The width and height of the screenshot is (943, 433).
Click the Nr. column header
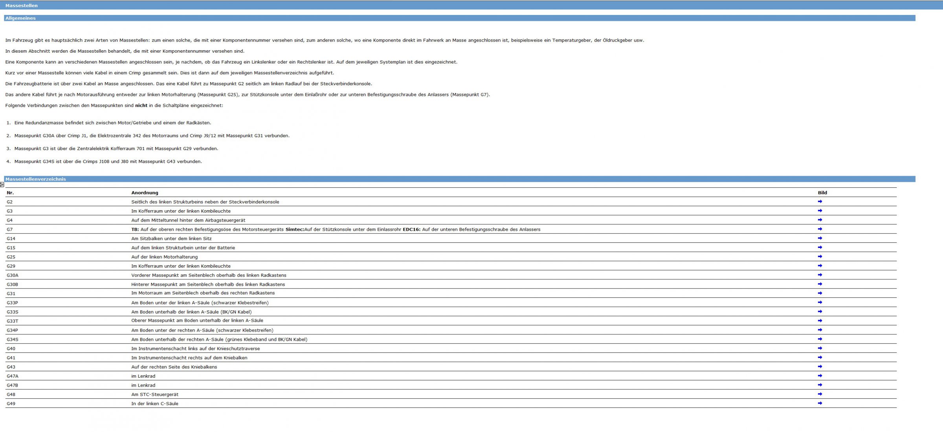point(10,193)
